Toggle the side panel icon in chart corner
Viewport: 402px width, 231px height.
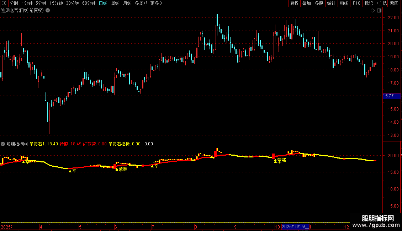pos(379,11)
